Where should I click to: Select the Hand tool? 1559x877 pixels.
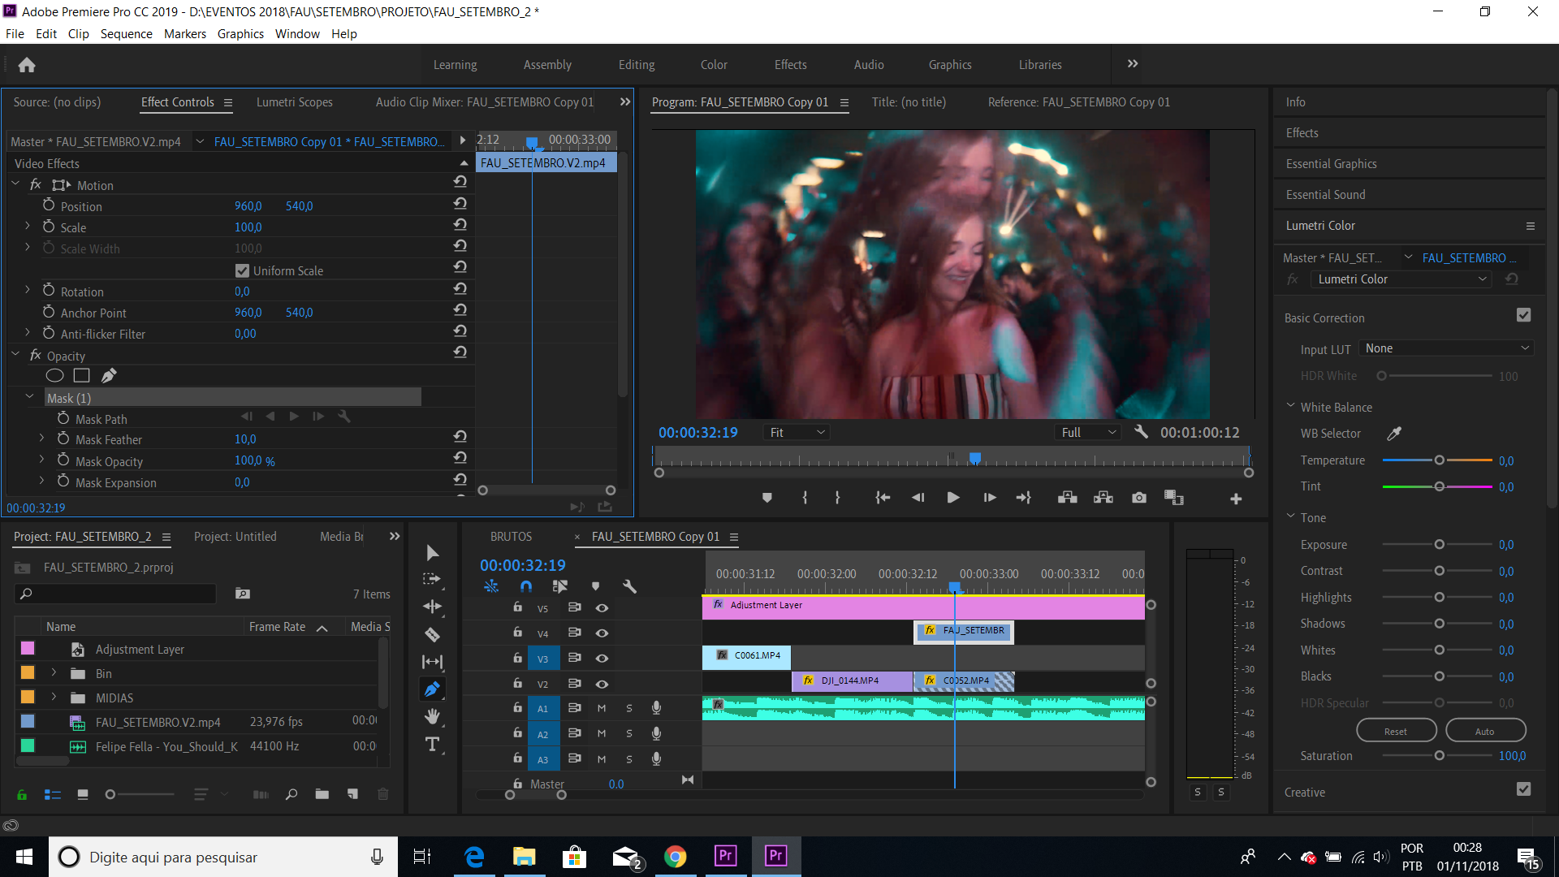432,716
